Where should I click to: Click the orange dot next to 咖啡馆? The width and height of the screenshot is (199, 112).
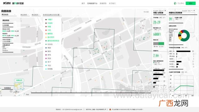tap(46, 34)
